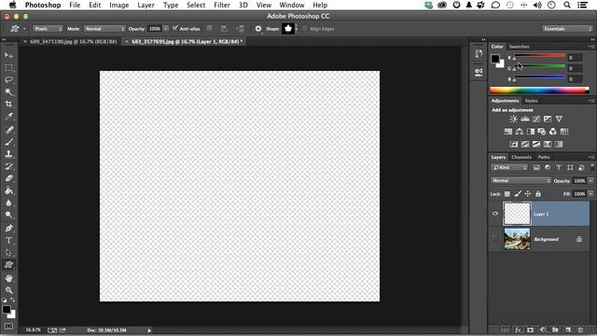Select the History Brush tool
This screenshot has height=336, width=597.
click(x=8, y=166)
